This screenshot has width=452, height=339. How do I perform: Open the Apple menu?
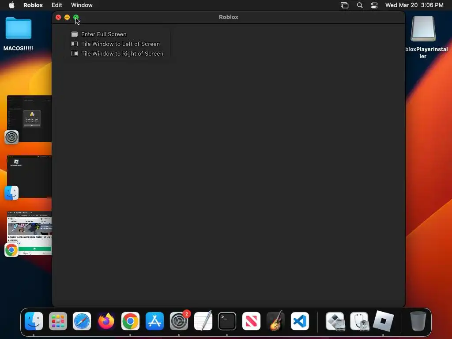[x=11, y=5]
